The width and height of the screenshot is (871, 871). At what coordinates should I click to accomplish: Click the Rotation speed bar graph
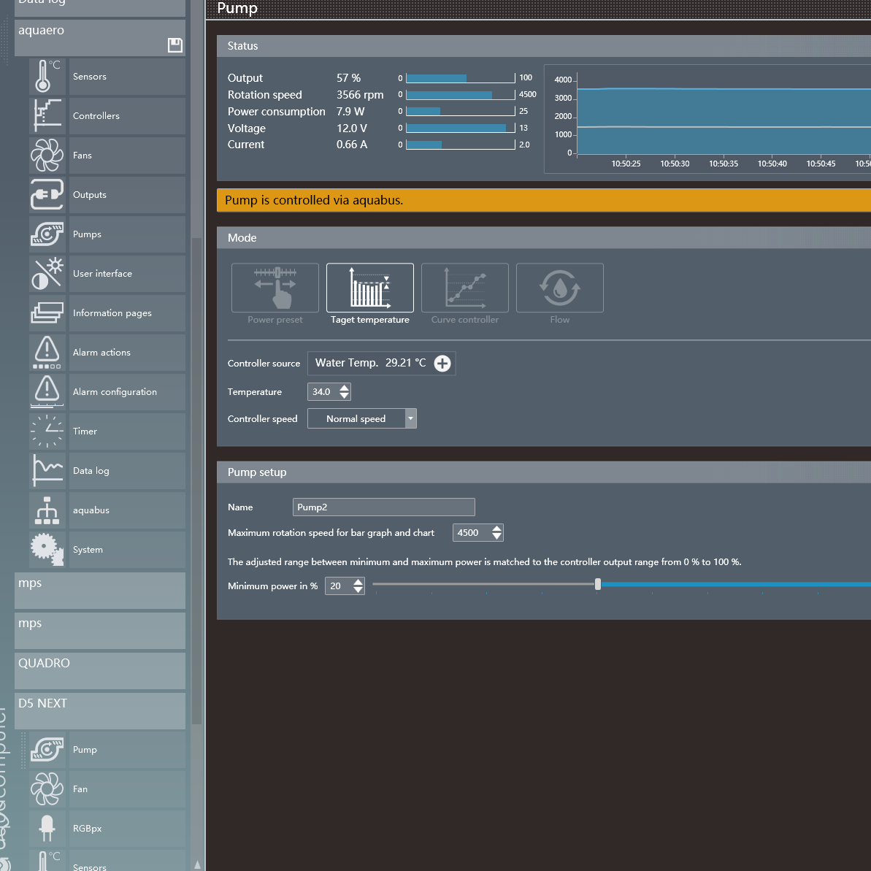[x=461, y=95]
